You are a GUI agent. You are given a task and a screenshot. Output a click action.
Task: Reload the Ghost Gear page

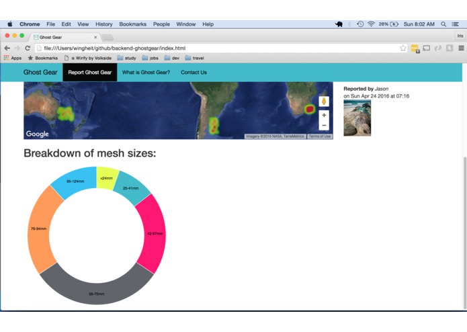click(28, 48)
